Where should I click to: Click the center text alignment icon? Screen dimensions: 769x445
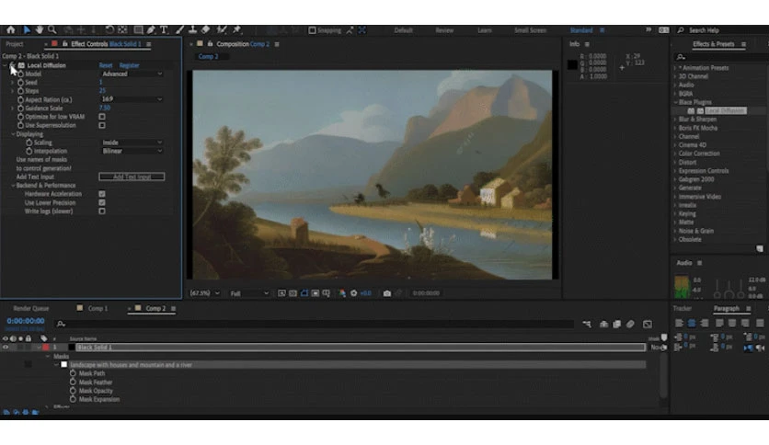(x=692, y=323)
